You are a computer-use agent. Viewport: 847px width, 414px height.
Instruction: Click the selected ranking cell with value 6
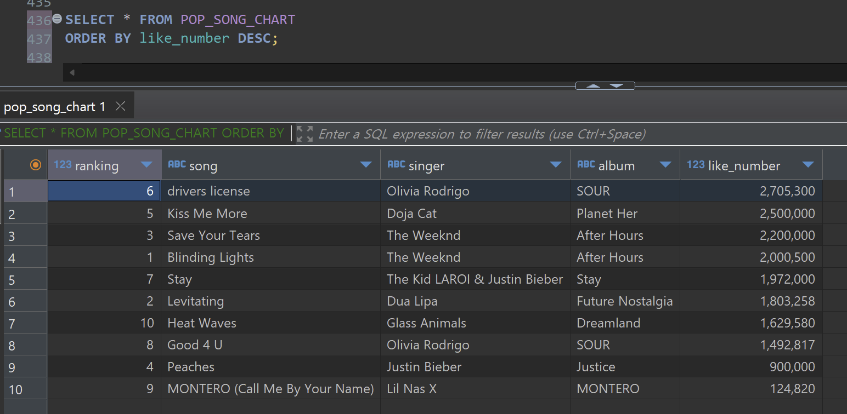[104, 191]
